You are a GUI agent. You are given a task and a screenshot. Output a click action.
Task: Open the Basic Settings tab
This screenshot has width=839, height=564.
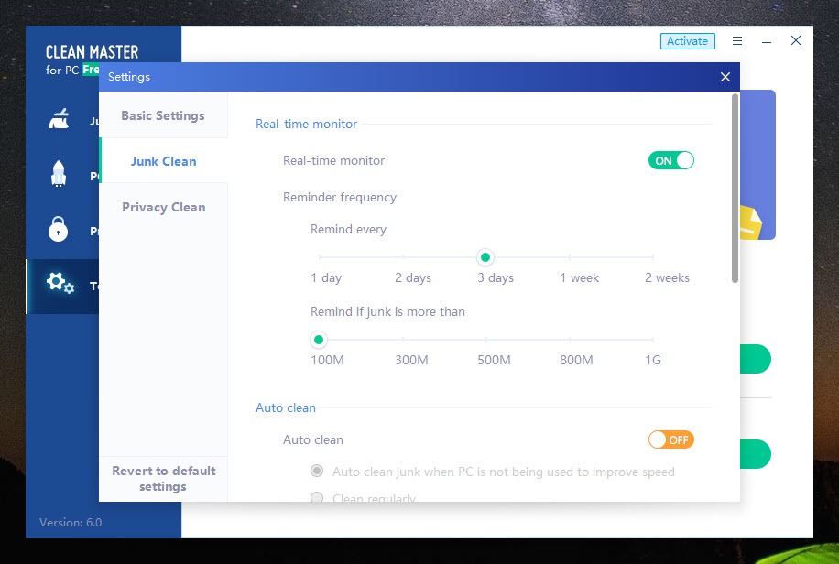[163, 115]
